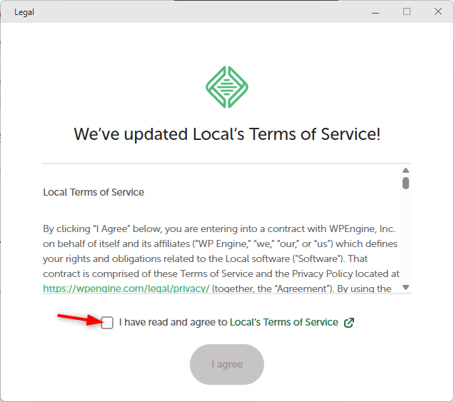Click the terms scrollbar thumb

pyautogui.click(x=405, y=183)
